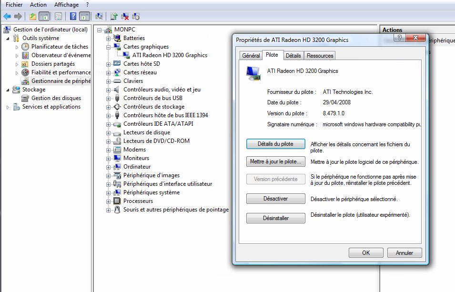Viewport: 455px width, 292px height.
Task: Toggle the show/hide action pane icon
Action: point(85,17)
